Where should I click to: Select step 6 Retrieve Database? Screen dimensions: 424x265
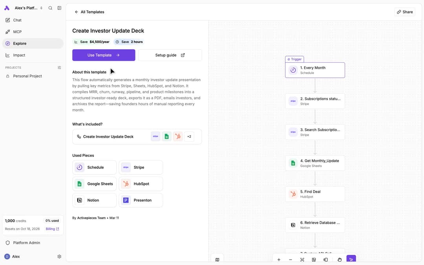[315, 225]
